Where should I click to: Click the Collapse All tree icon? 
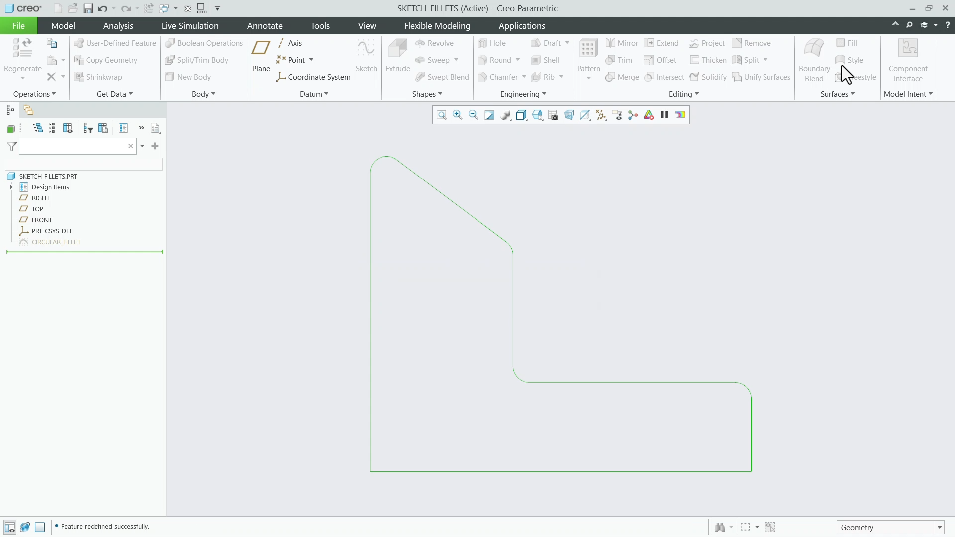pos(52,128)
